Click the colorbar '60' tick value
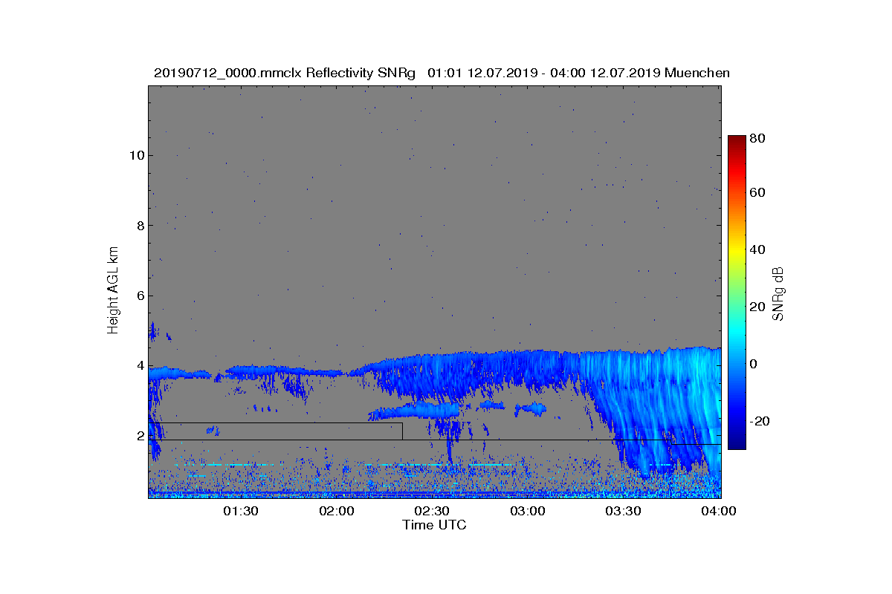 tap(757, 193)
